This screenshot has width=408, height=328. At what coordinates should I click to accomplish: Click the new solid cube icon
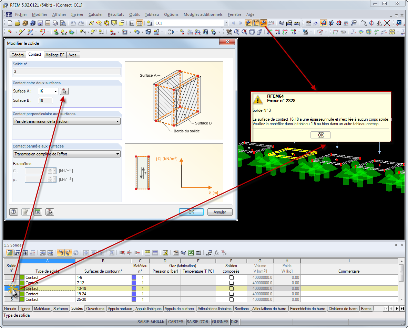point(148,32)
